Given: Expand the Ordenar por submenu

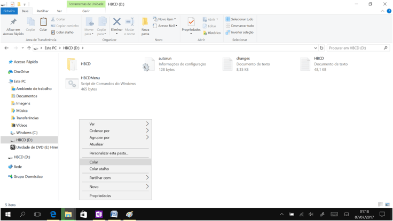Looking at the screenshot, I should 115,130.
